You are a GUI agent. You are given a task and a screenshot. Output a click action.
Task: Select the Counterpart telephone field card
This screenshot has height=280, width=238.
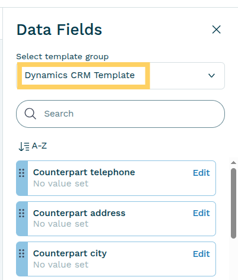(116, 178)
